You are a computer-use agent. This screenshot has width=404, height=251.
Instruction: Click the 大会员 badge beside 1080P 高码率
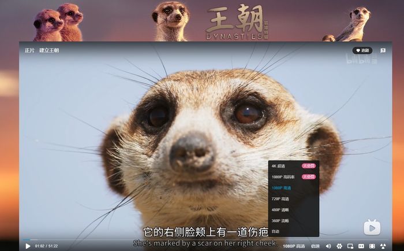tap(309, 177)
